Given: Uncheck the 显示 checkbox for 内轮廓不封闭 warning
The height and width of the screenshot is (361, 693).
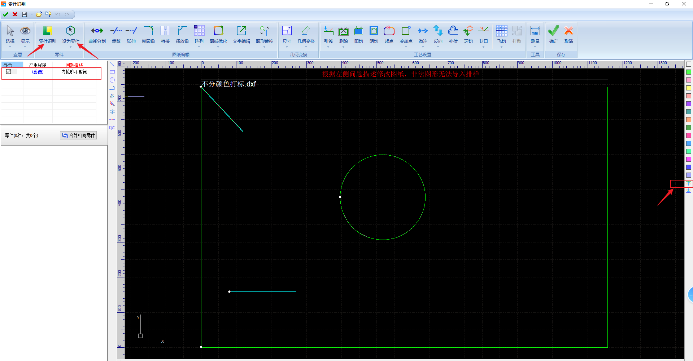Looking at the screenshot, I should click(x=9, y=72).
